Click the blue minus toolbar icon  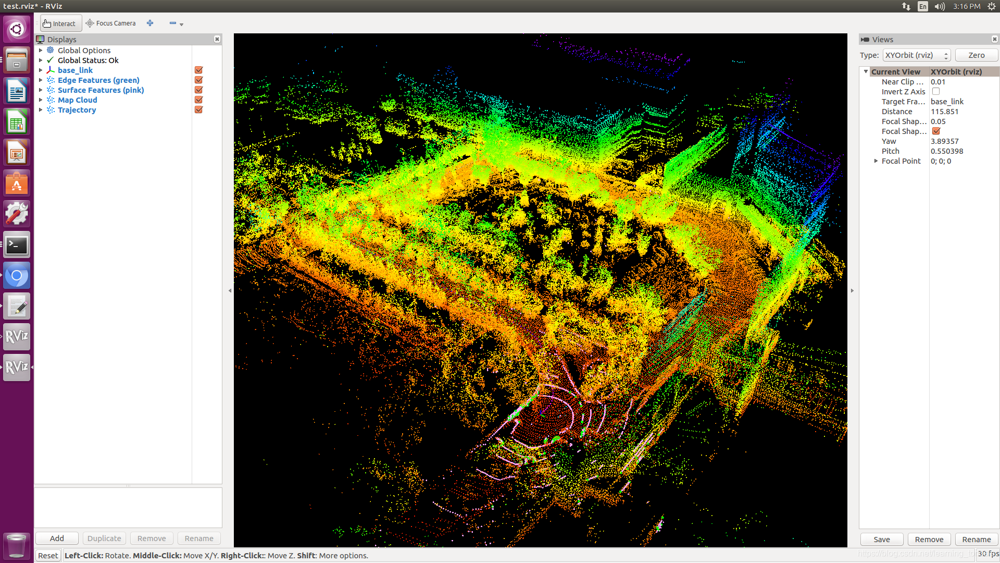coord(173,23)
